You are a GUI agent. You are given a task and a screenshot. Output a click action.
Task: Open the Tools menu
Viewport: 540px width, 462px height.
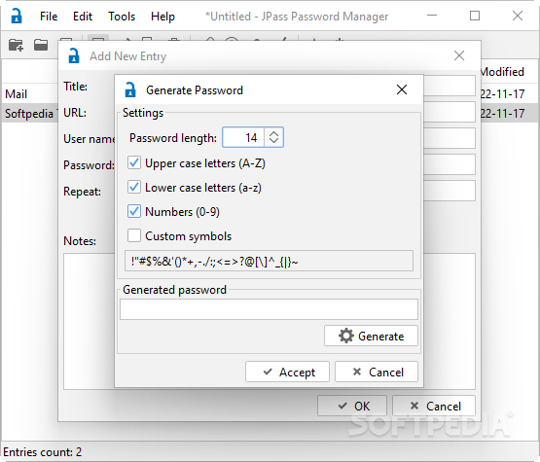122,17
